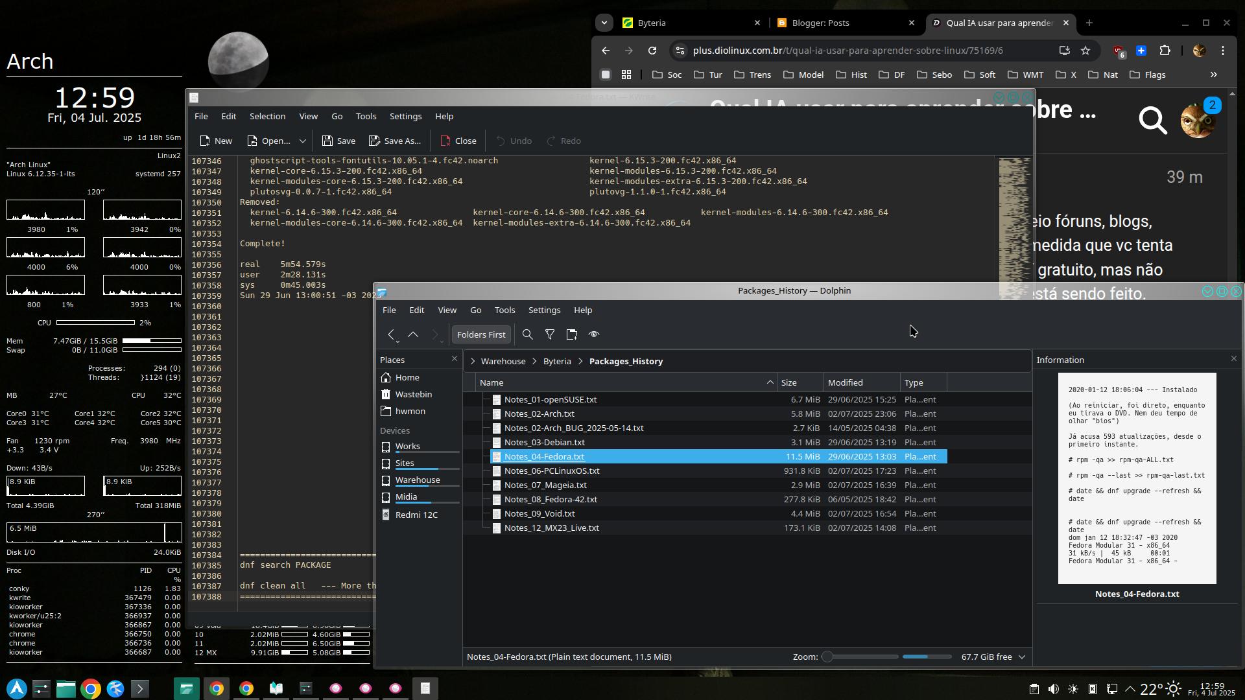This screenshot has height=700, width=1245.
Task: Open the Dolphin filter funnel icon
Action: (x=549, y=334)
